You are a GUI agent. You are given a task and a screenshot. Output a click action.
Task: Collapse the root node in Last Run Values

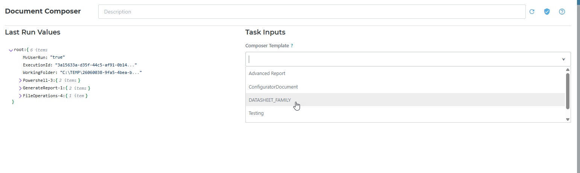coord(11,50)
